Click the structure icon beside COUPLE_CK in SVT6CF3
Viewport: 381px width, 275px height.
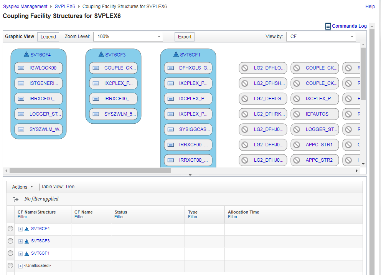96,68
